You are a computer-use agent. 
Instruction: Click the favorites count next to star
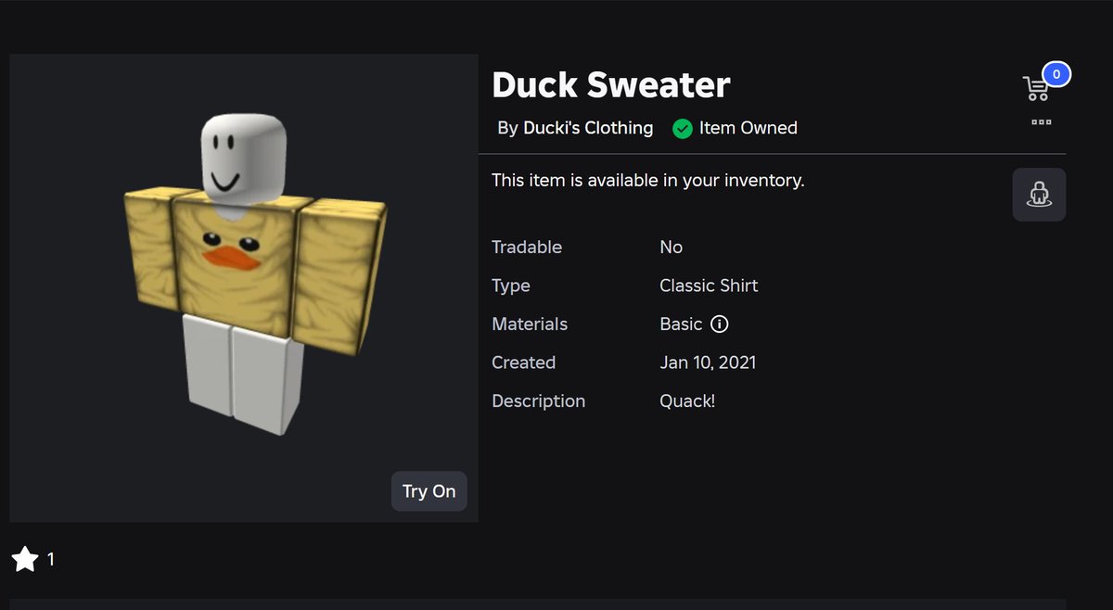pyautogui.click(x=51, y=559)
